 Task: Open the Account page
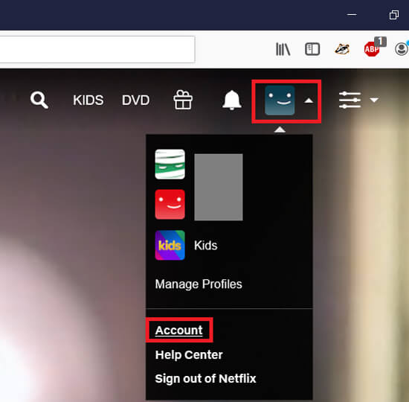click(x=178, y=331)
